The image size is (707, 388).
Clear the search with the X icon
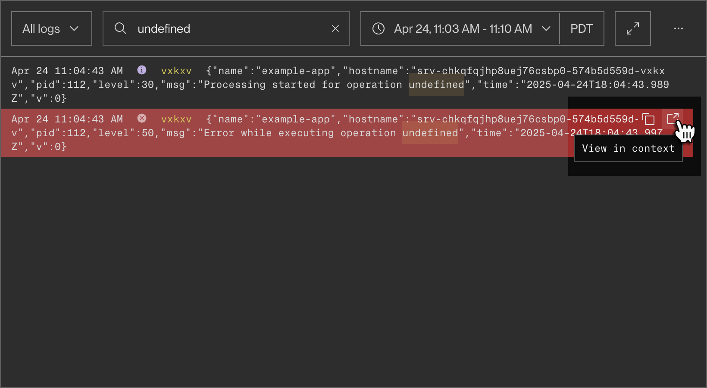click(335, 28)
